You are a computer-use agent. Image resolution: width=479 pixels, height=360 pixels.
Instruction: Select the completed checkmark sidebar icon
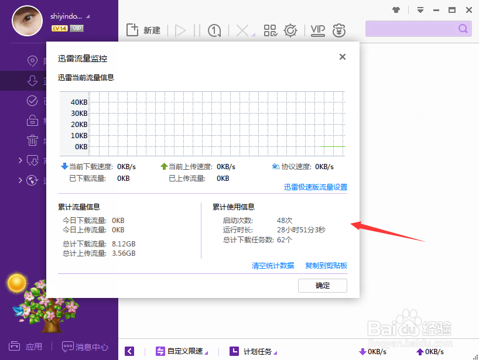[x=32, y=101]
